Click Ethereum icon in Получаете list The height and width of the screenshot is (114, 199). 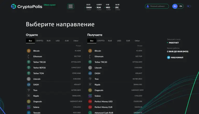[x=90, y=56]
